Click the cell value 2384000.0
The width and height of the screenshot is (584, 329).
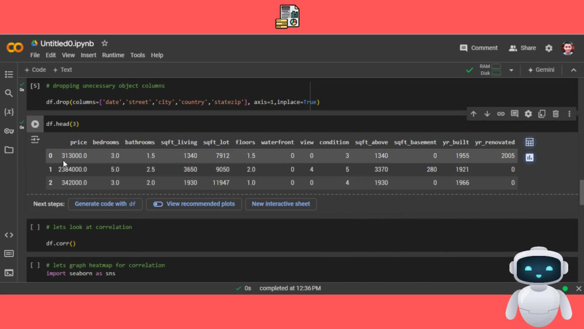pyautogui.click(x=72, y=169)
